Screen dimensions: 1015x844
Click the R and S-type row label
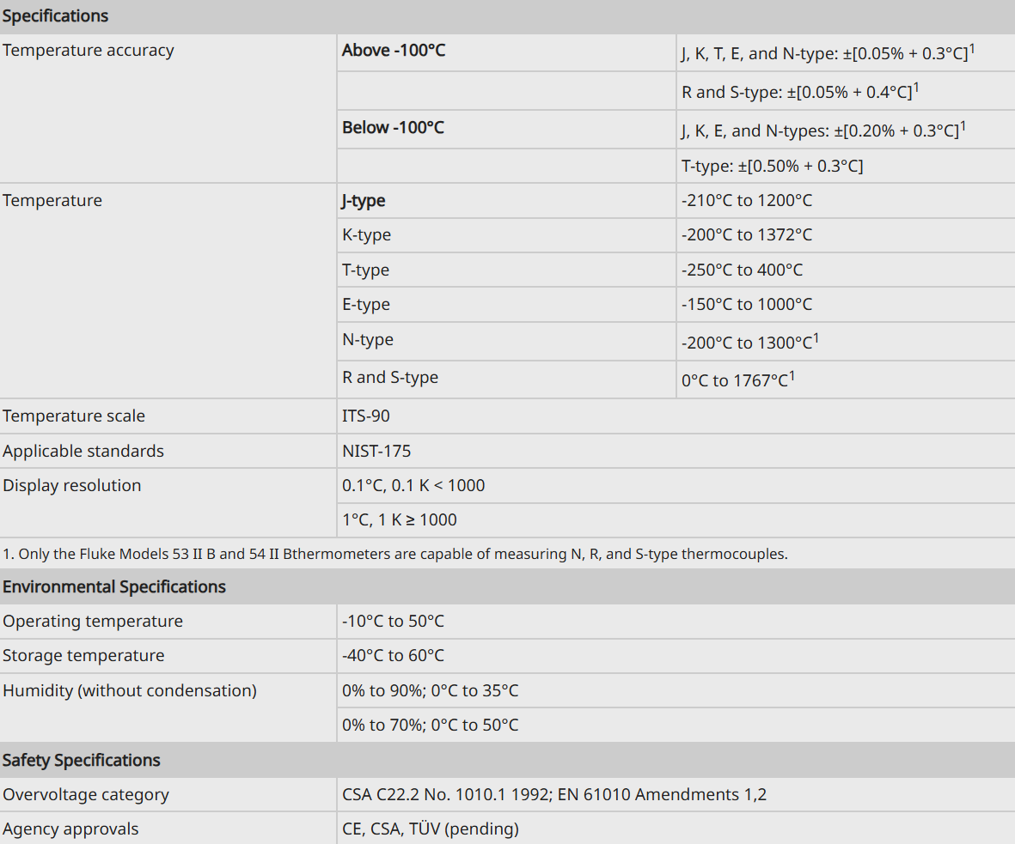pos(389,377)
